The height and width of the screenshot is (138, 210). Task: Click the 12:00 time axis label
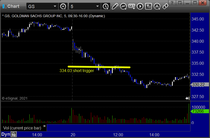(x=118, y=135)
